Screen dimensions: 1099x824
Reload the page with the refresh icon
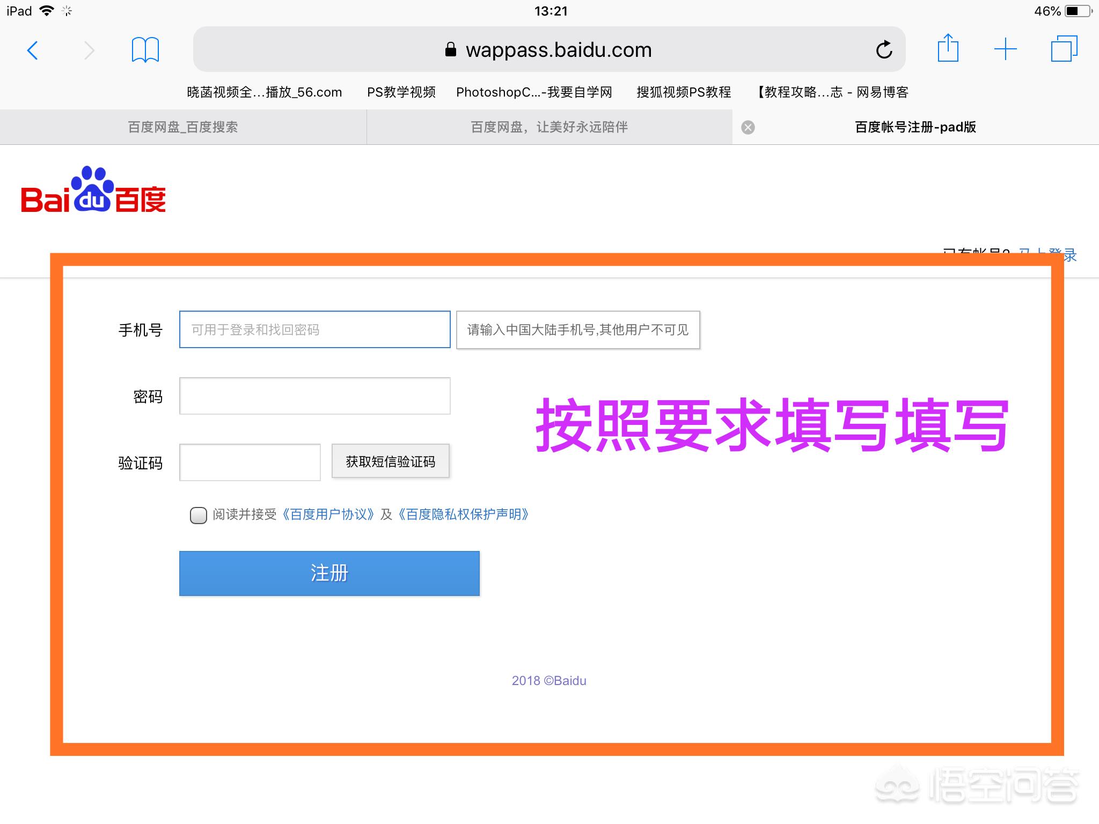coord(884,49)
